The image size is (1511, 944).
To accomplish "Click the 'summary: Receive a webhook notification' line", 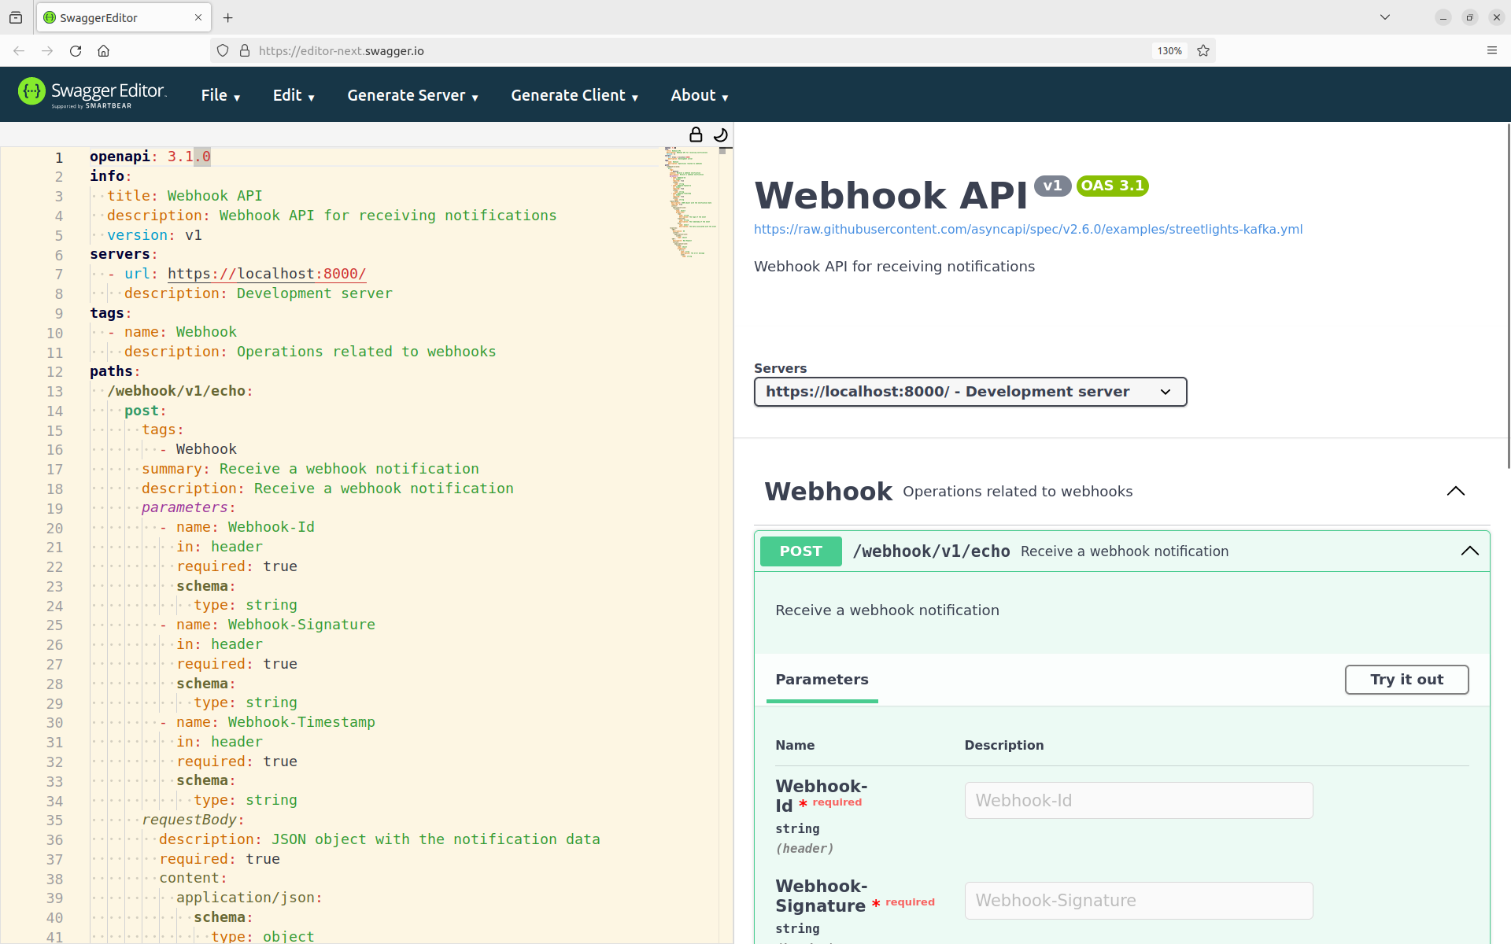I will (x=310, y=469).
